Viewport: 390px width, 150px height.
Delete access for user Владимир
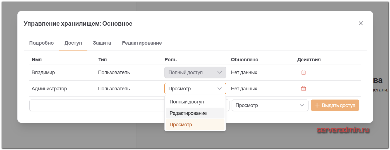click(303, 72)
